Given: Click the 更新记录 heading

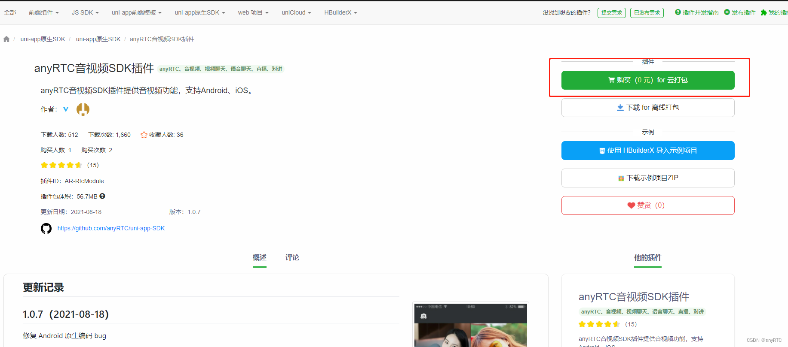Looking at the screenshot, I should click(x=43, y=287).
